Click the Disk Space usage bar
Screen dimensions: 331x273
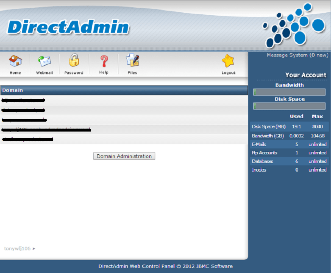pos(289,106)
